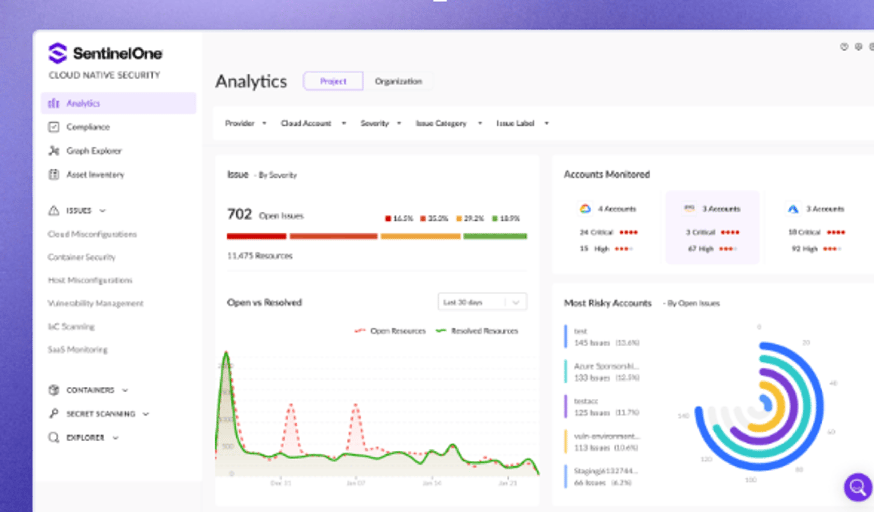874x512 pixels.
Task: Toggle the Resolved Resources legend entry
Action: pos(477,331)
